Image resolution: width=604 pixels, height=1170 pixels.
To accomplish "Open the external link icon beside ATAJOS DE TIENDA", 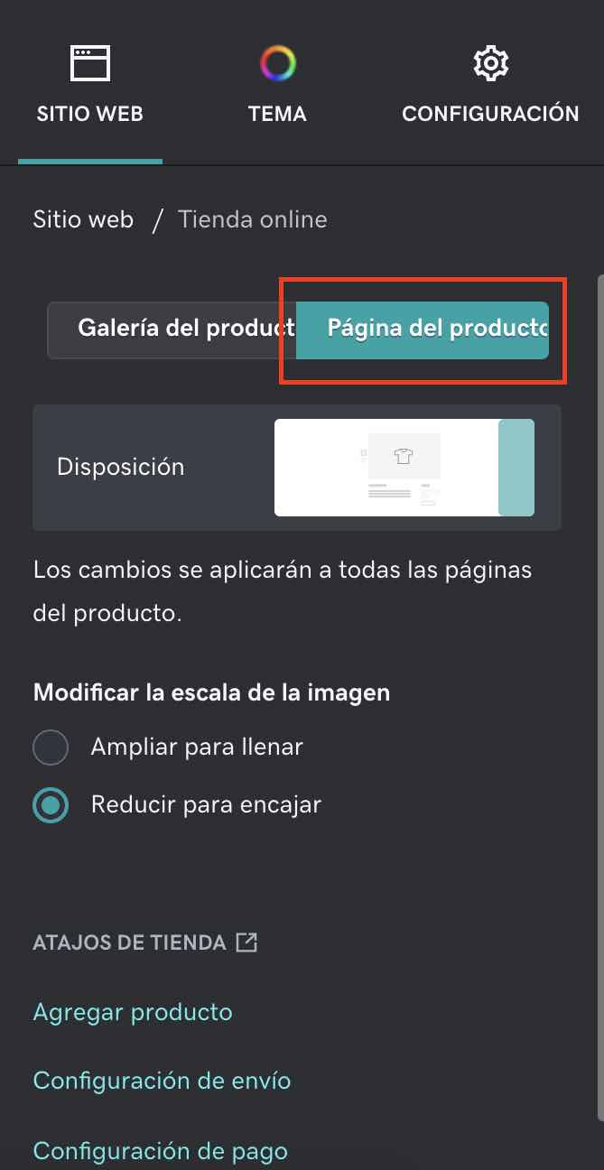I will [x=246, y=942].
